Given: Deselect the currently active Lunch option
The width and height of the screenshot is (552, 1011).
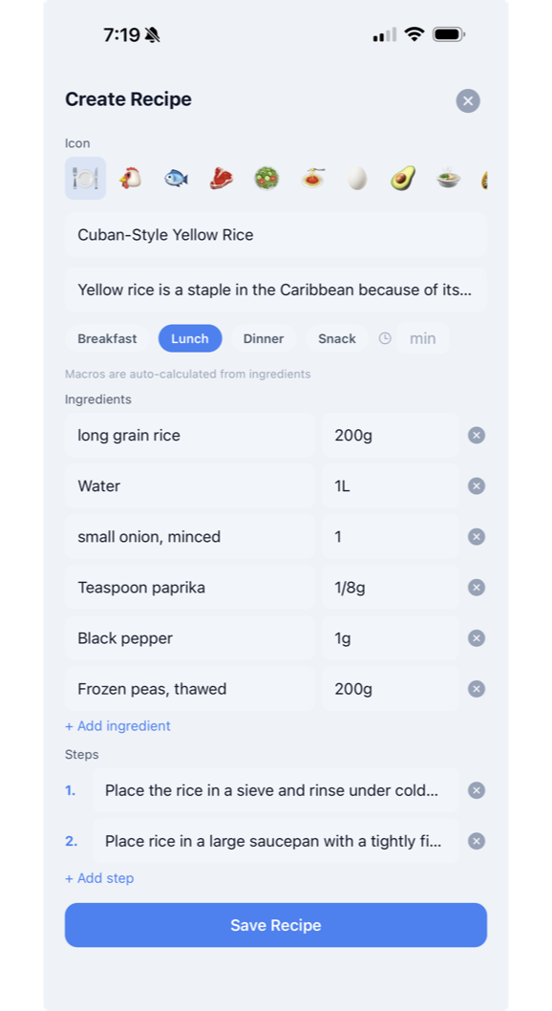Looking at the screenshot, I should (x=189, y=337).
